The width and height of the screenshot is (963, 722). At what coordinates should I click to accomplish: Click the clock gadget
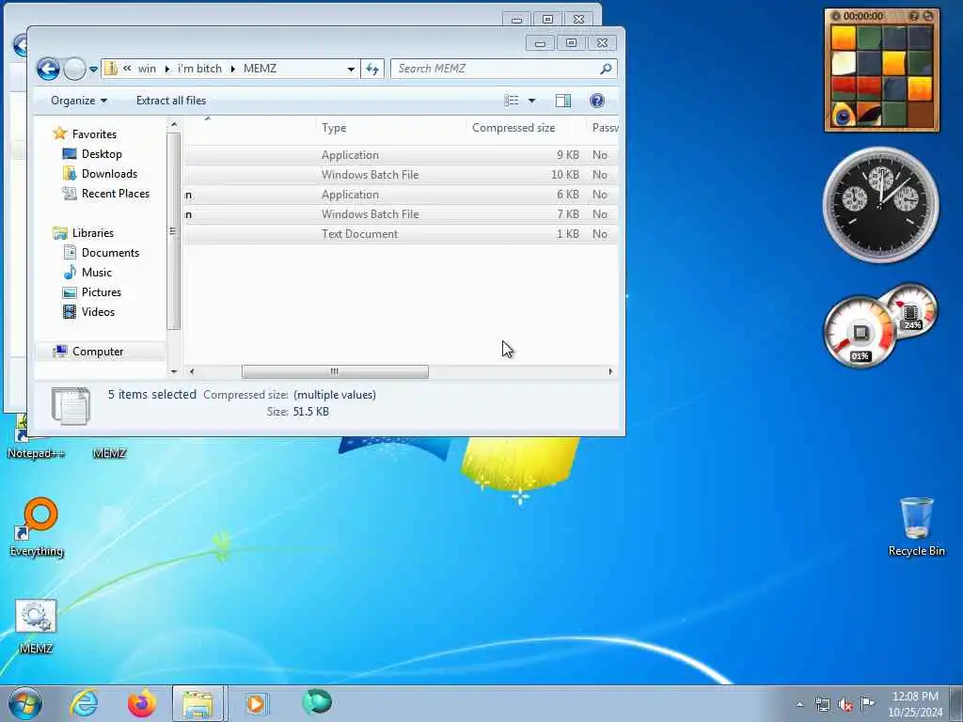[880, 204]
